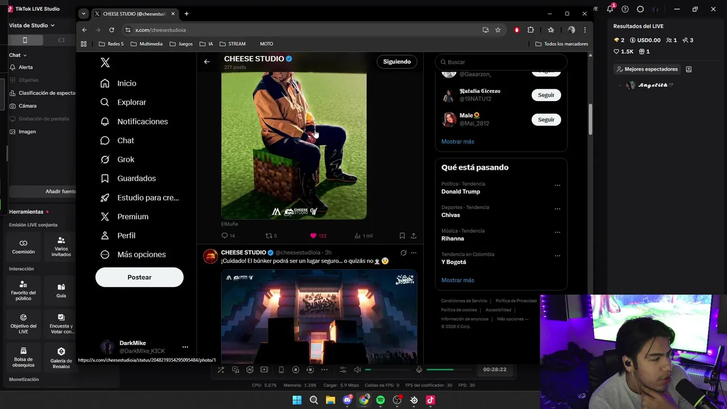
Task: Select the landscape layout in Vista de Studio
Action: pos(61,40)
